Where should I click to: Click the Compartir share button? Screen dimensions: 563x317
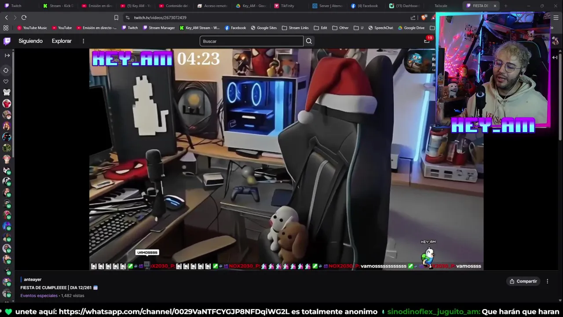pos(523,281)
